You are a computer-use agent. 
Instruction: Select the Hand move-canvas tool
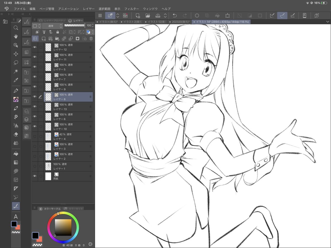click(x=16, y=36)
